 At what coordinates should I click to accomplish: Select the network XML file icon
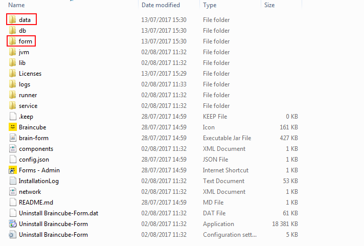click(13, 192)
